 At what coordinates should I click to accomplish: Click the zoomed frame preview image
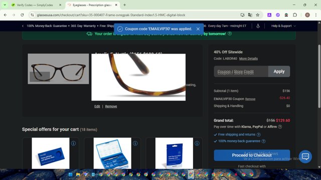click(138, 77)
